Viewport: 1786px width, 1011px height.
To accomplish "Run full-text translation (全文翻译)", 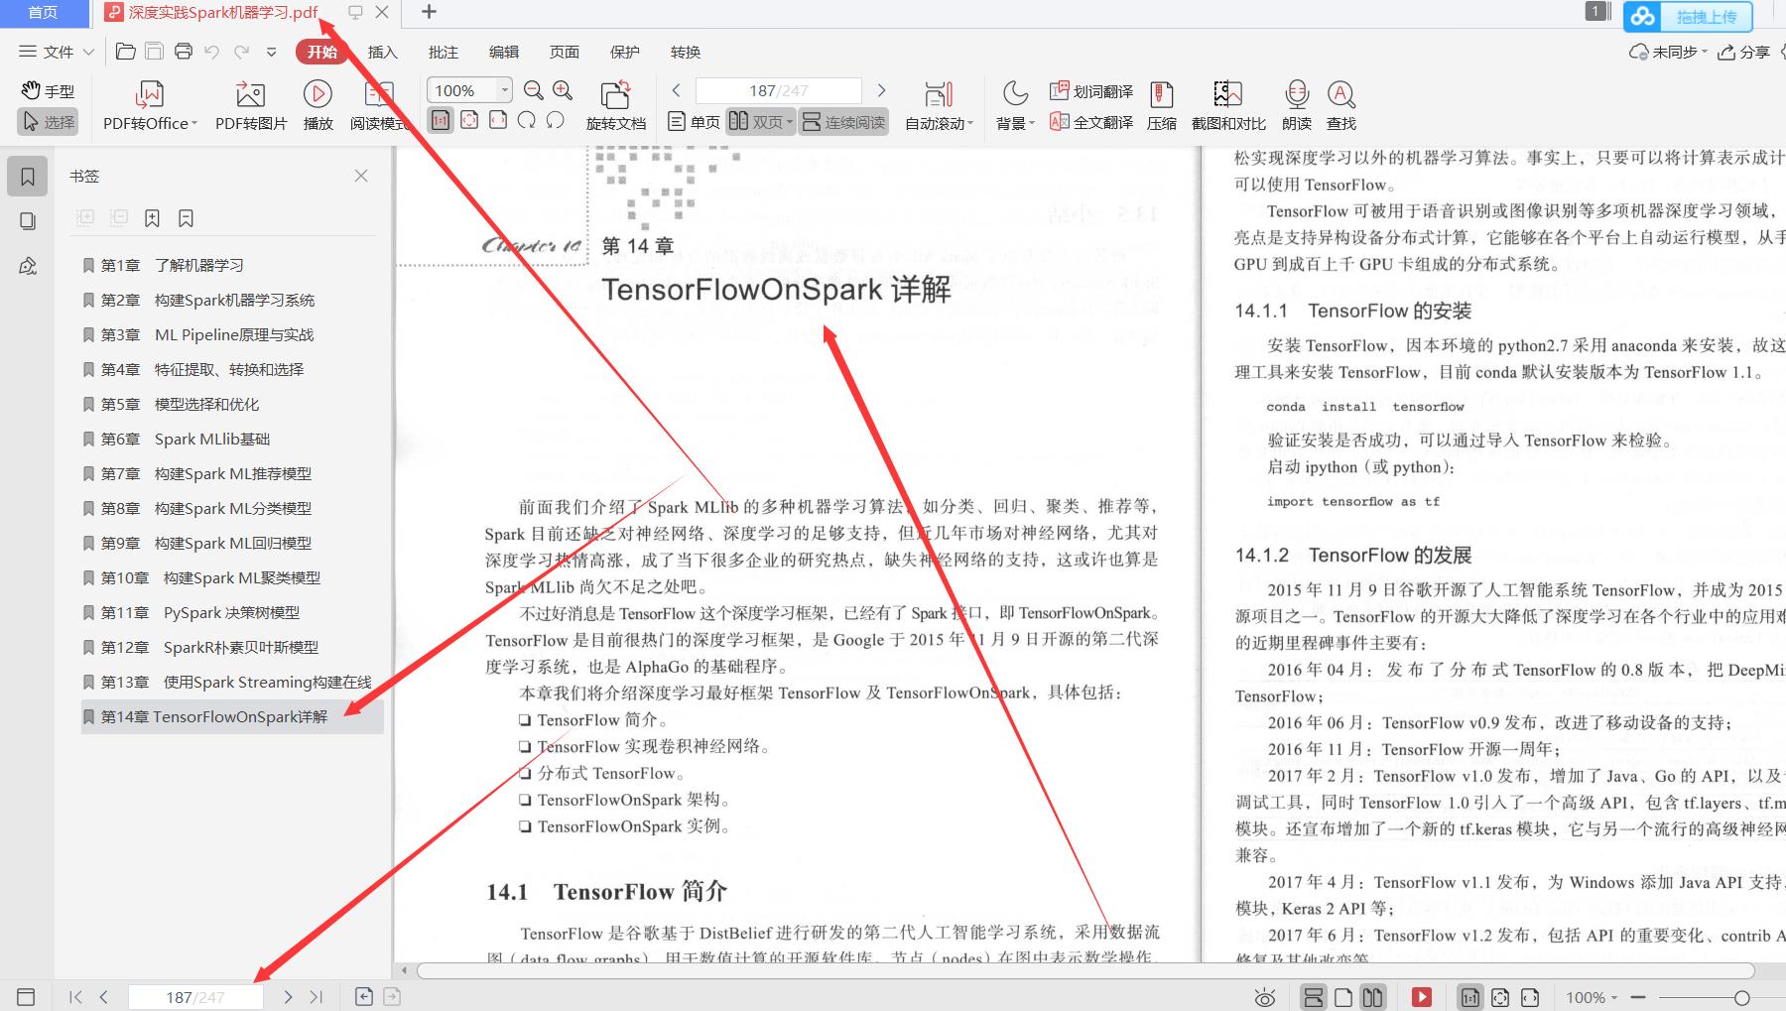I will pos(1091,122).
